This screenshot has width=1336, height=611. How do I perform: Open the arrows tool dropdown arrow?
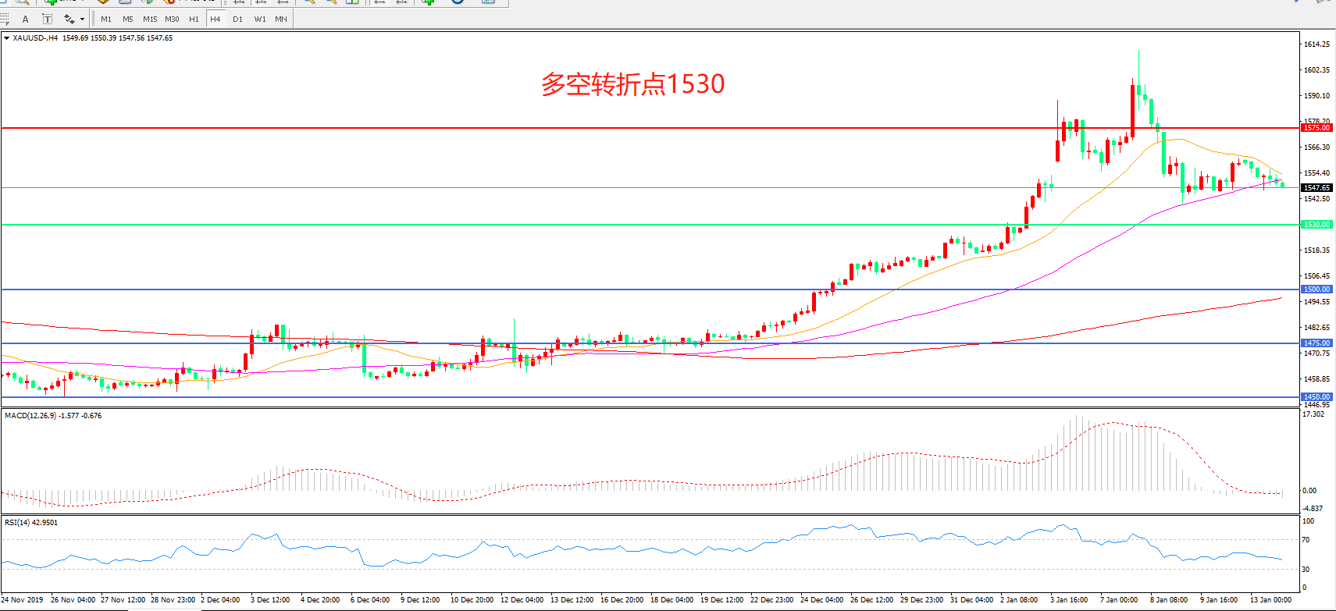(x=82, y=19)
